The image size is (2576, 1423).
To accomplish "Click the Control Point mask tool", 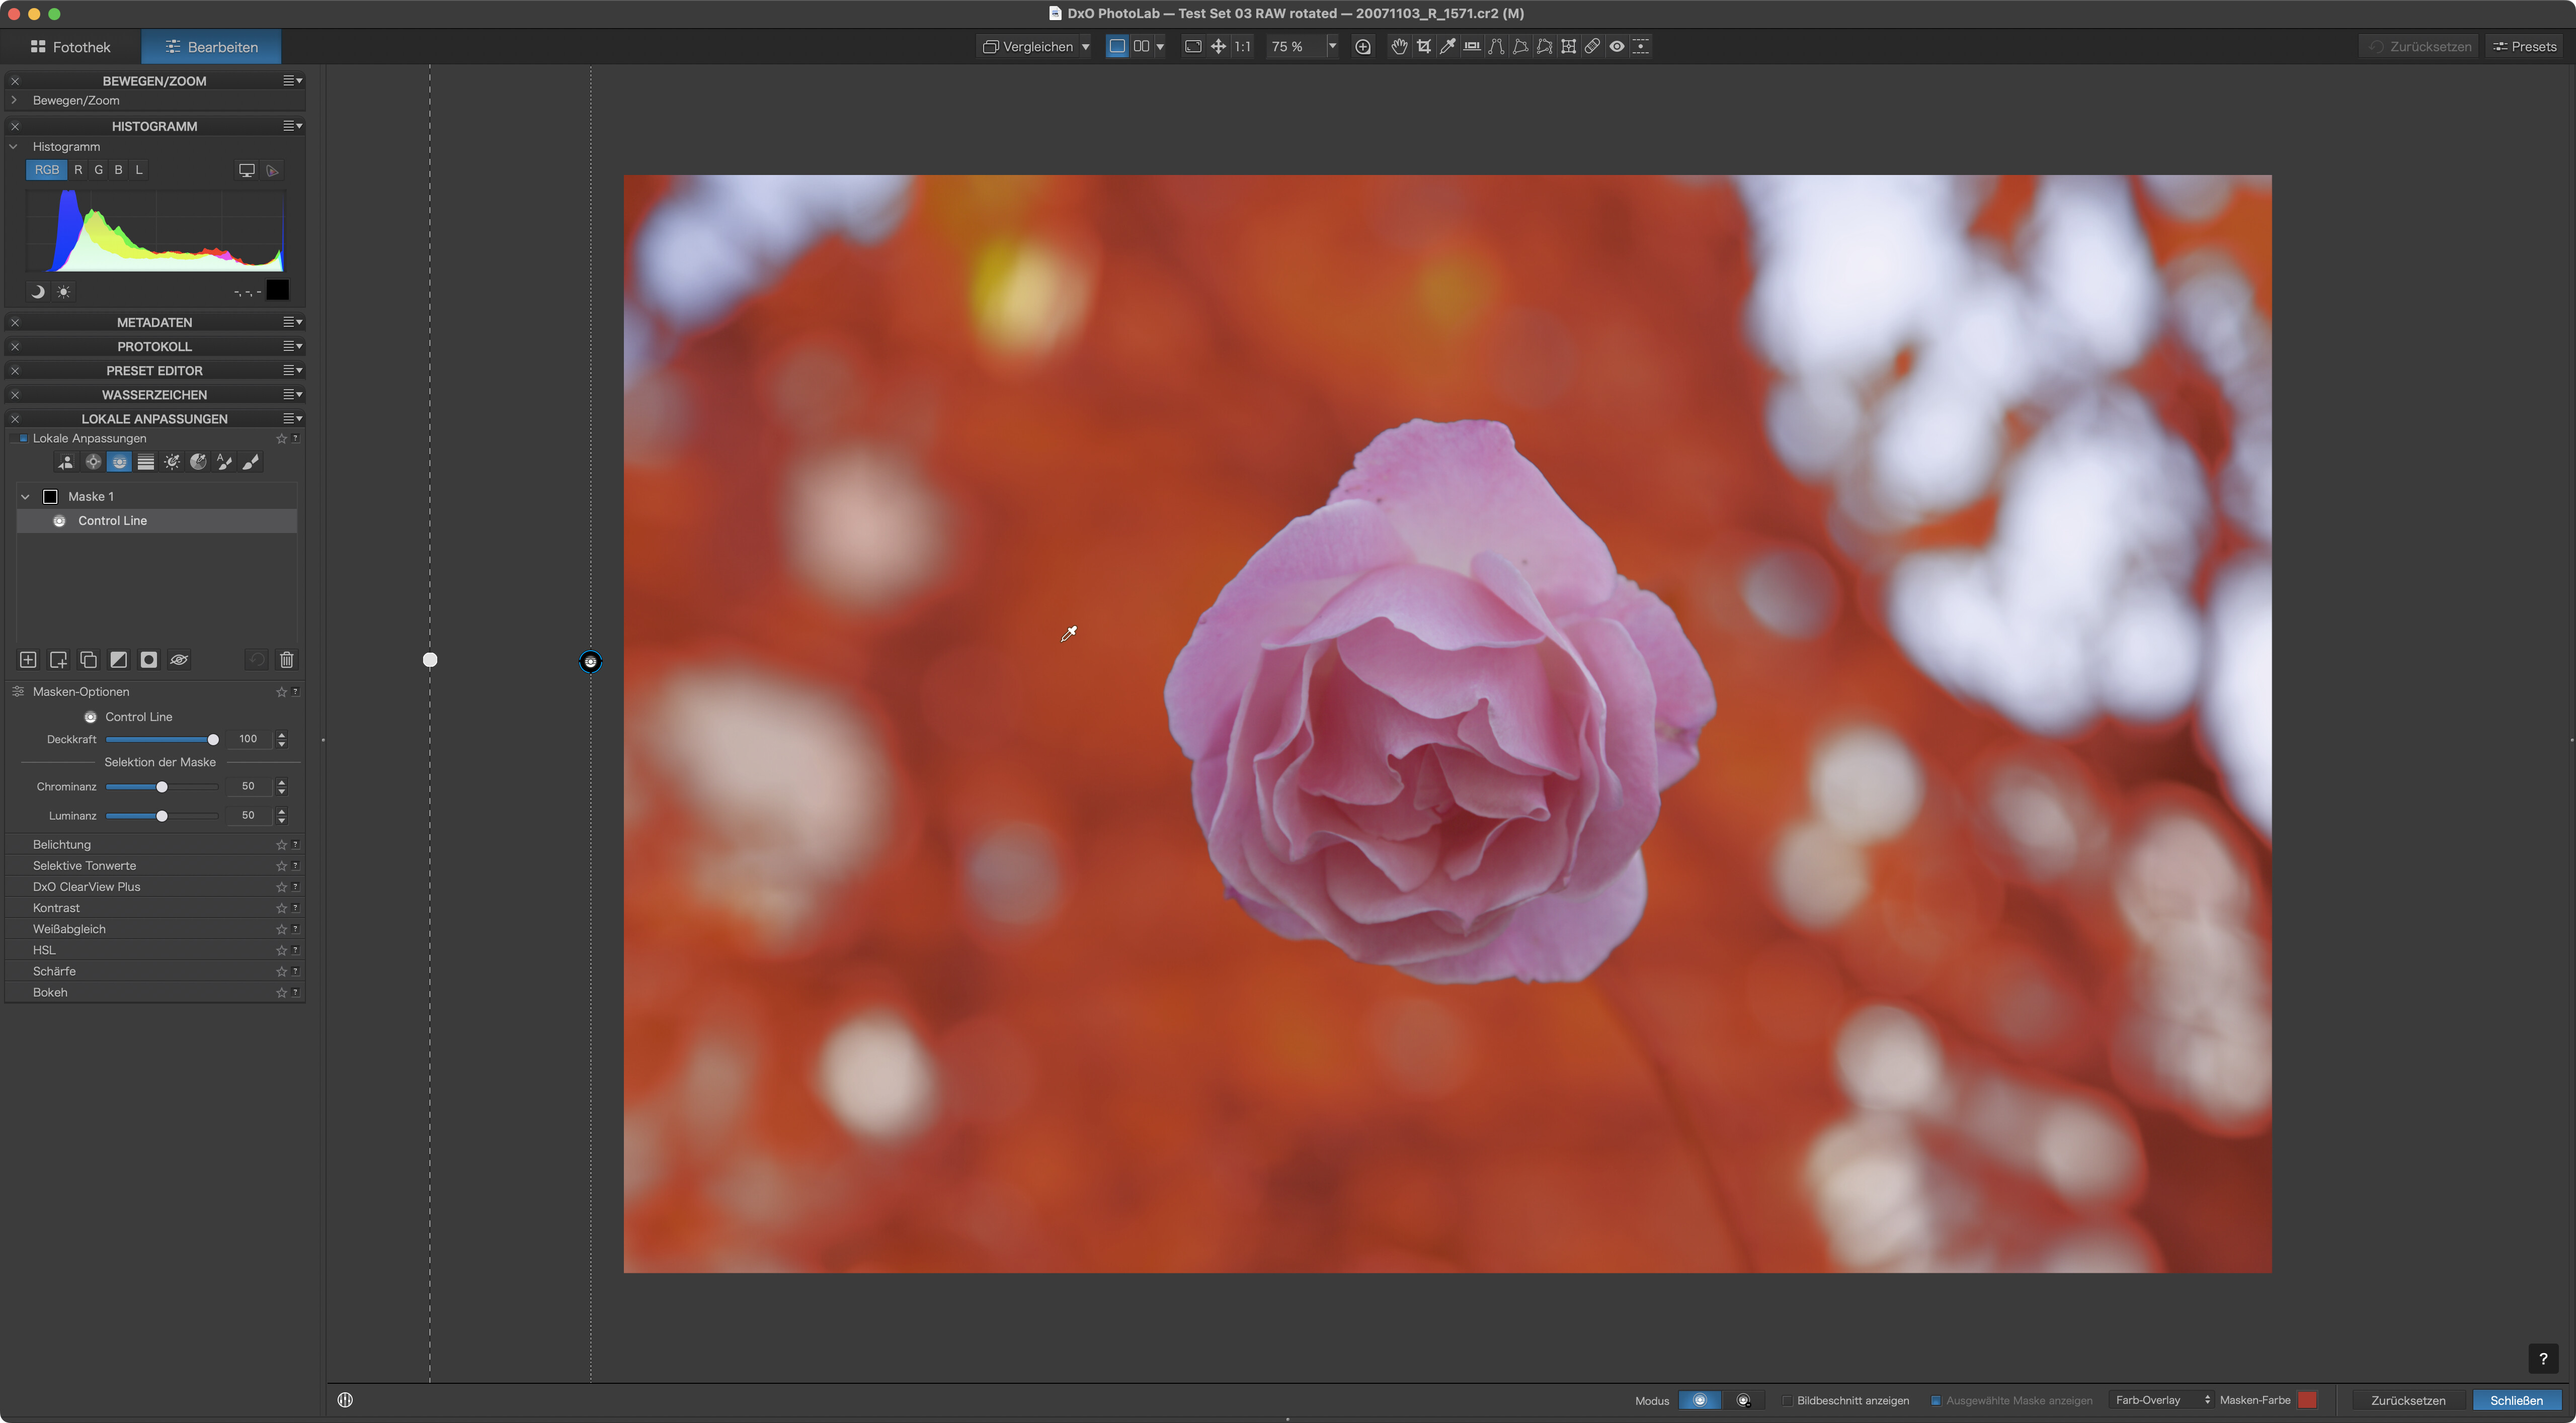I will [x=93, y=462].
